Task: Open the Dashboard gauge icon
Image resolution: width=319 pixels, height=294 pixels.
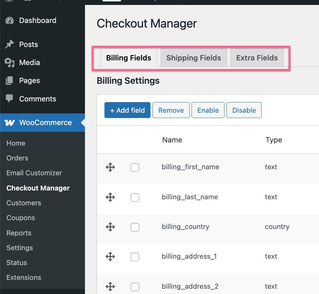Action: pyautogui.click(x=10, y=20)
